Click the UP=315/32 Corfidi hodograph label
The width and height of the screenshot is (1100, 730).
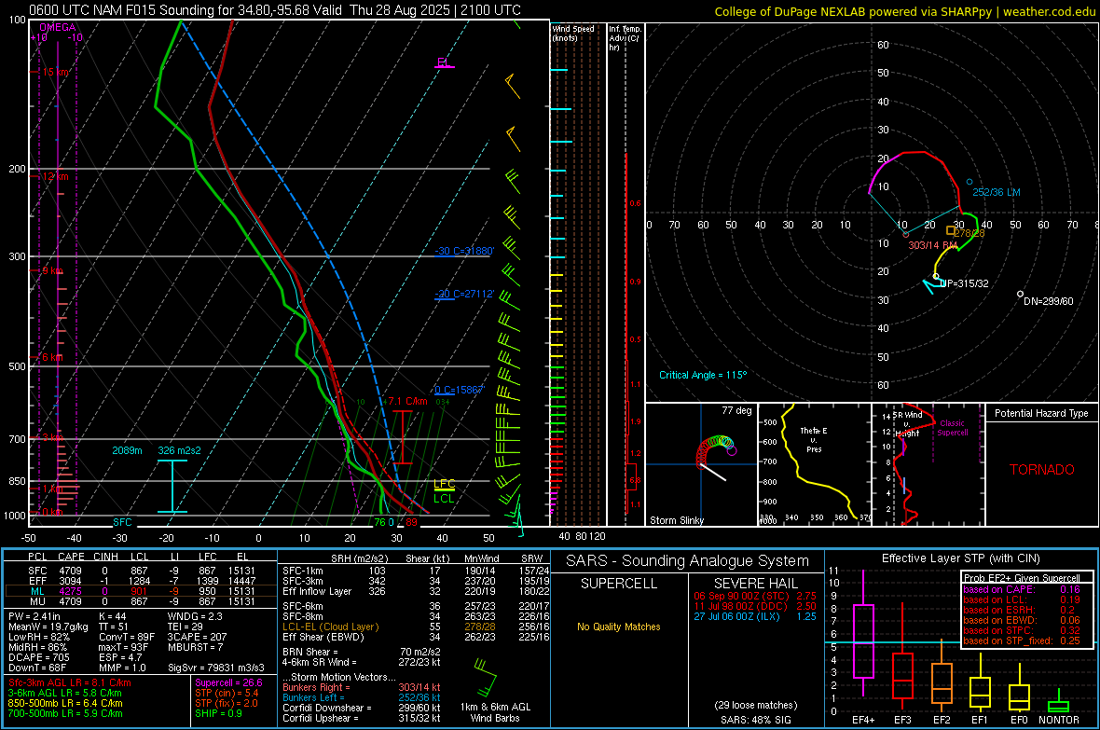[964, 283]
